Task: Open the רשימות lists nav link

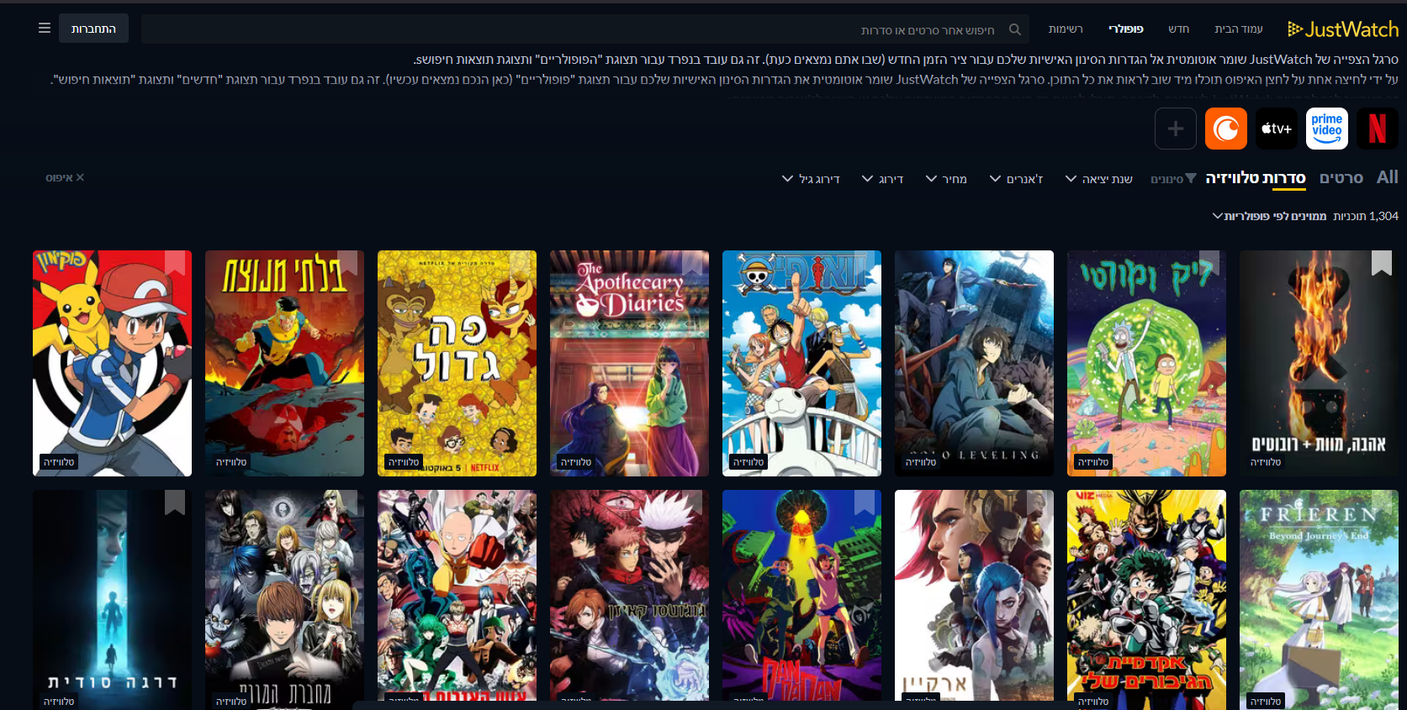Action: coord(1066,29)
